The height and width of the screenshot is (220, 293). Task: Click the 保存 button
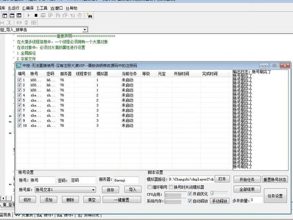click(x=110, y=190)
